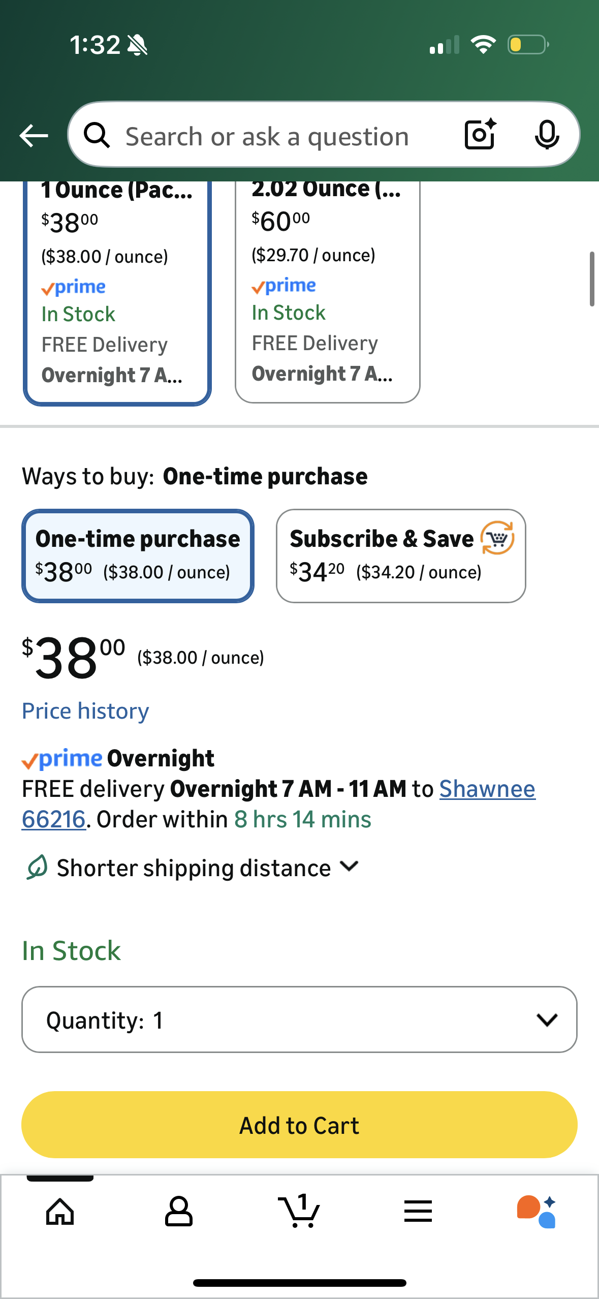The height and width of the screenshot is (1299, 599).
Task: Open camera lens search icon
Action: click(480, 135)
